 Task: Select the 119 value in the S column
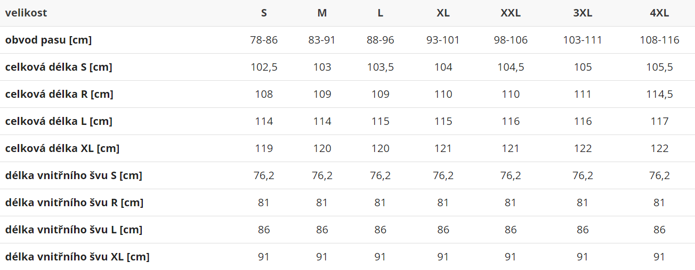click(x=264, y=148)
